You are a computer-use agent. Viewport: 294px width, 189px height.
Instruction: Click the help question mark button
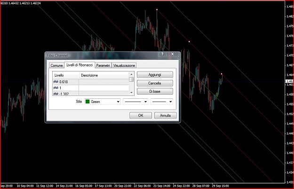coord(162,54)
